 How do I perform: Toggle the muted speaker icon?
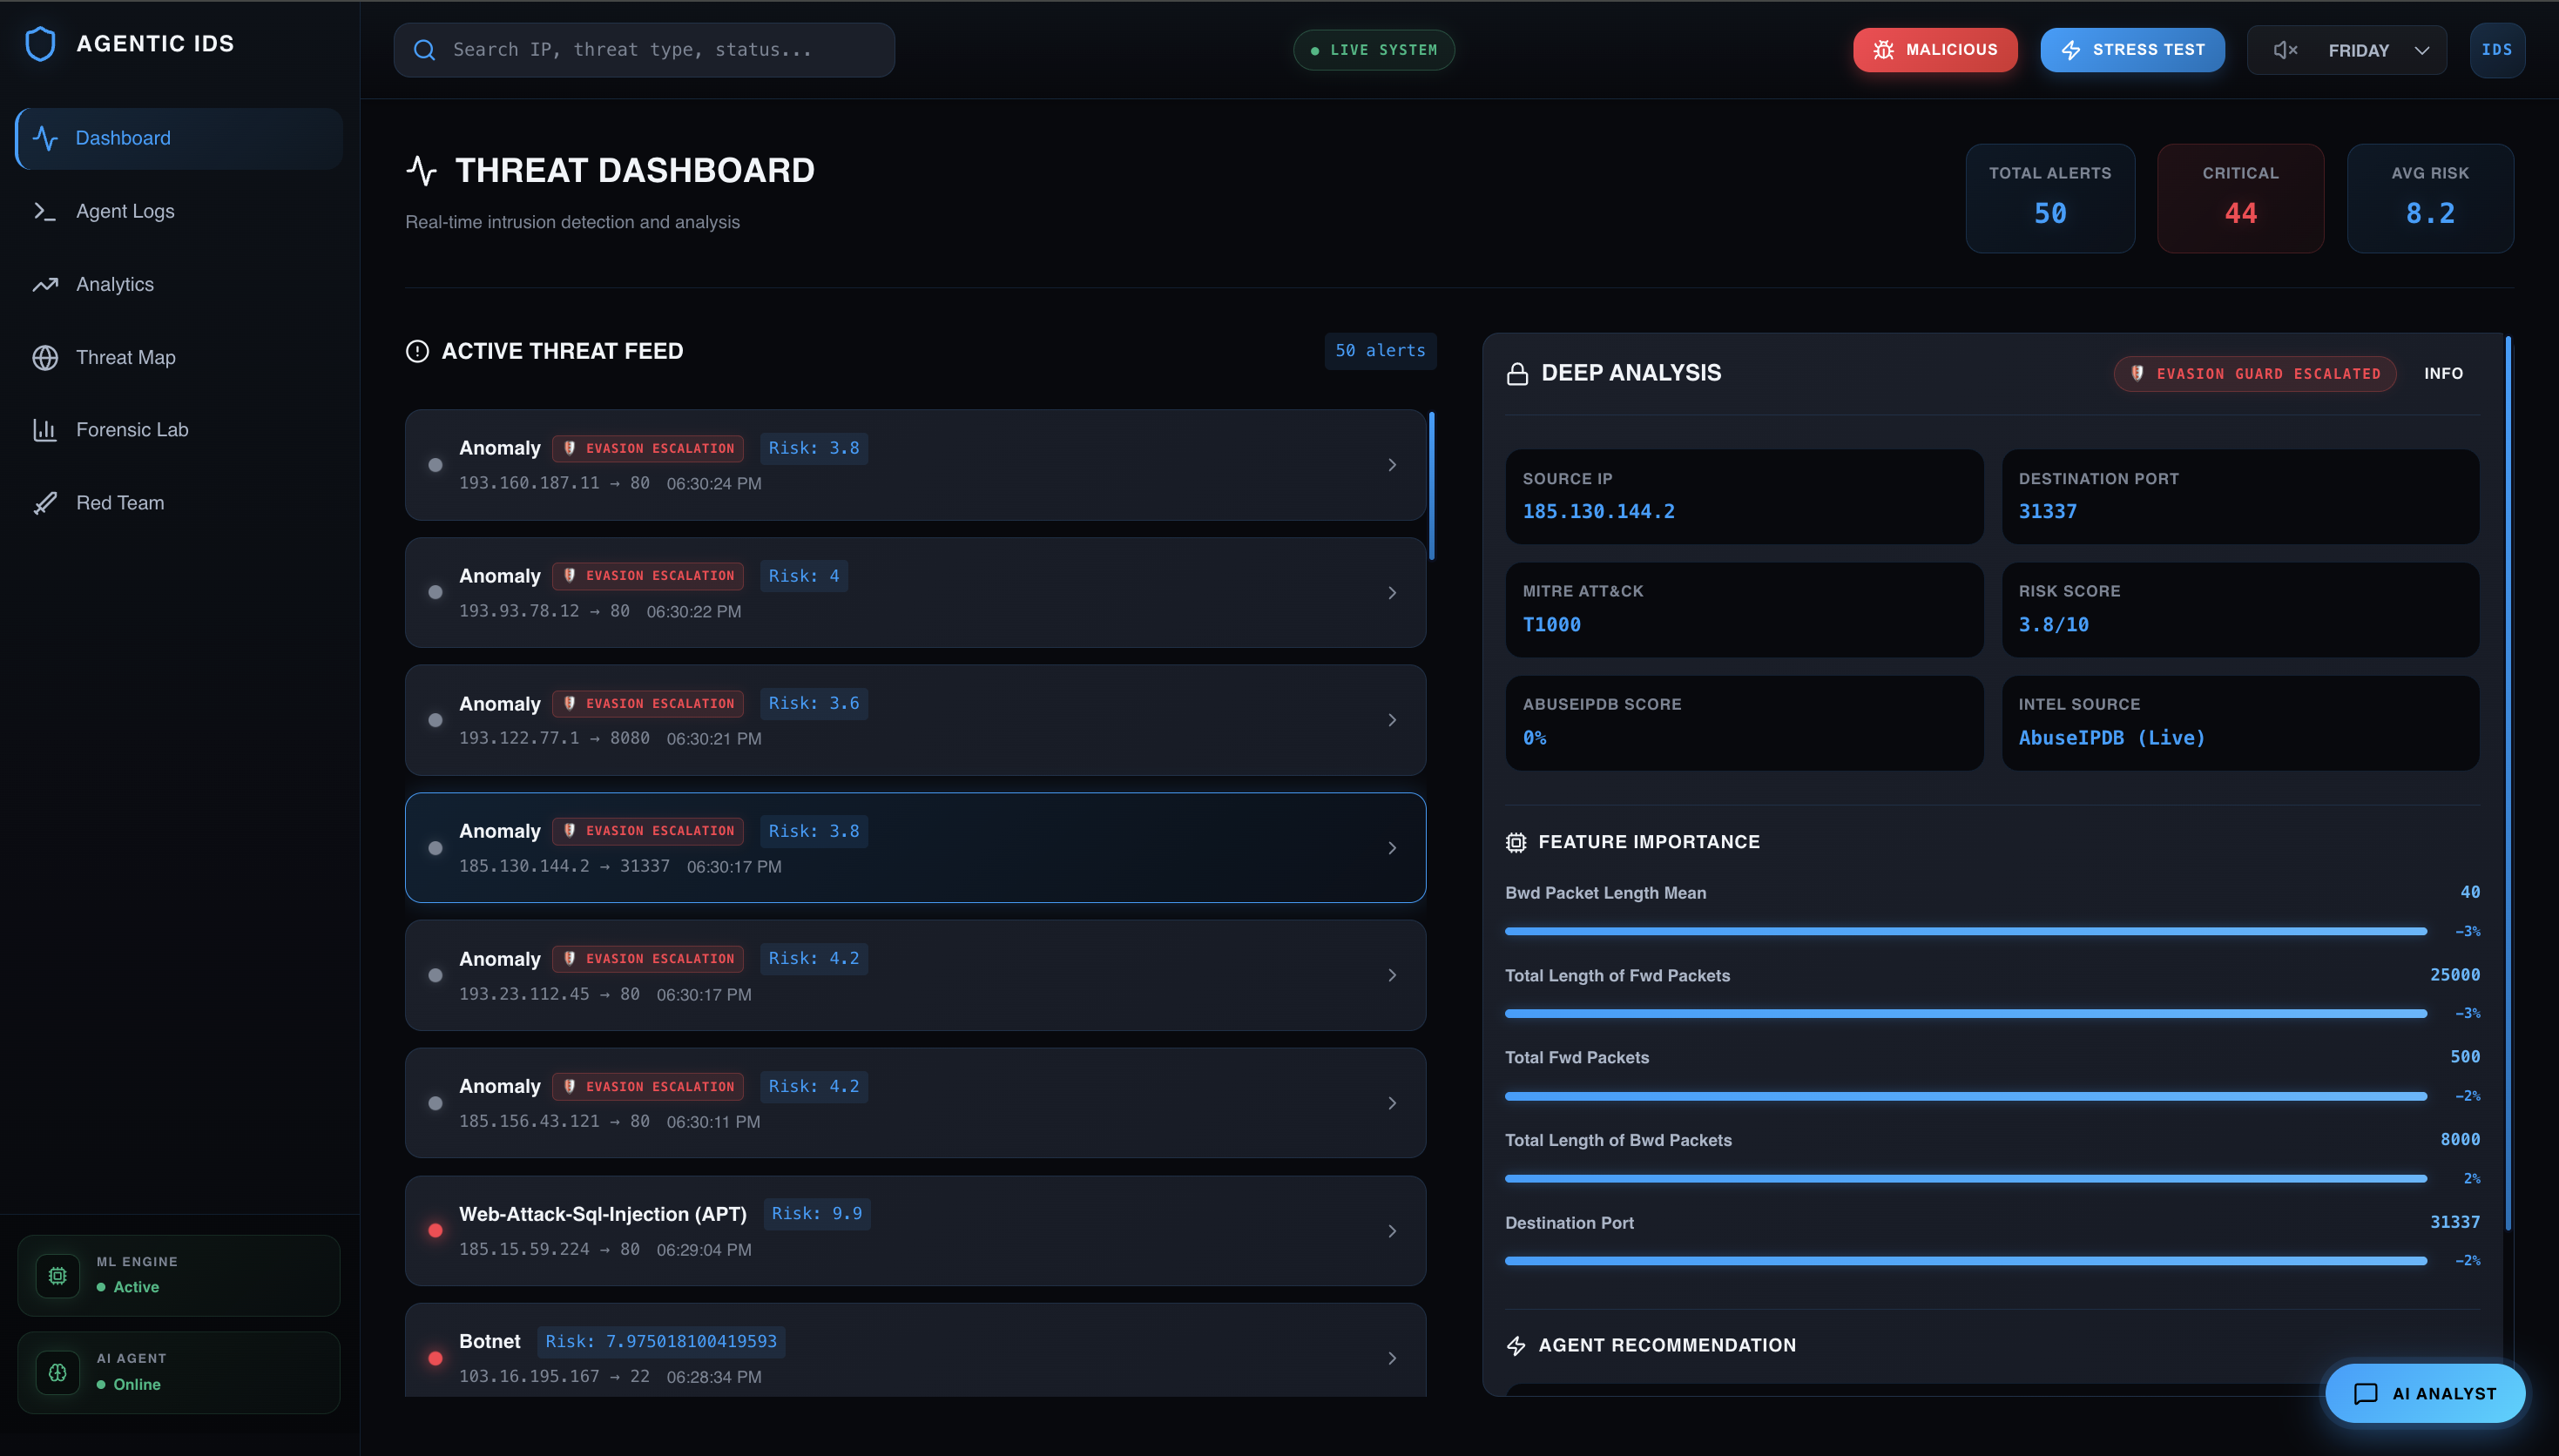pyautogui.click(x=2285, y=50)
